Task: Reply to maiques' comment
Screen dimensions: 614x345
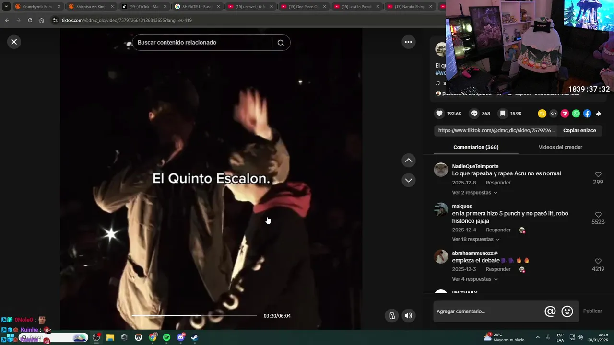Action: click(498, 230)
